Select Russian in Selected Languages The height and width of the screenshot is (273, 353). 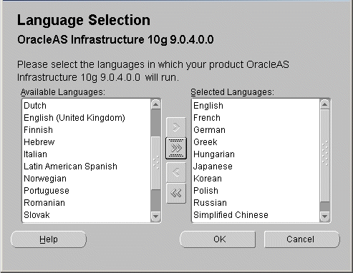click(256, 203)
